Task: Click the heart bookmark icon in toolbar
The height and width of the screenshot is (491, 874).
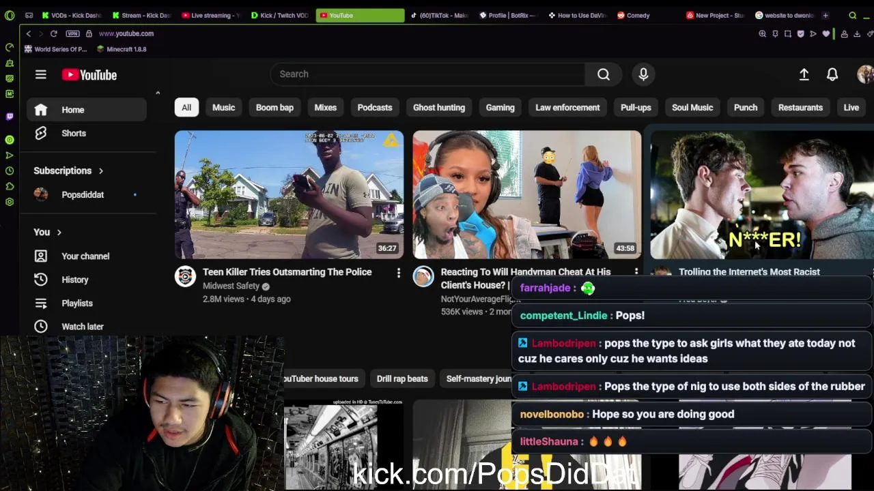Action: click(x=826, y=33)
